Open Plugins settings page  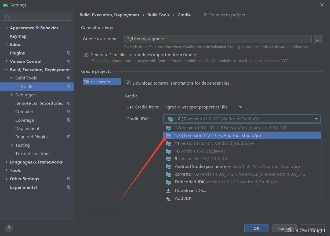coord(17,53)
